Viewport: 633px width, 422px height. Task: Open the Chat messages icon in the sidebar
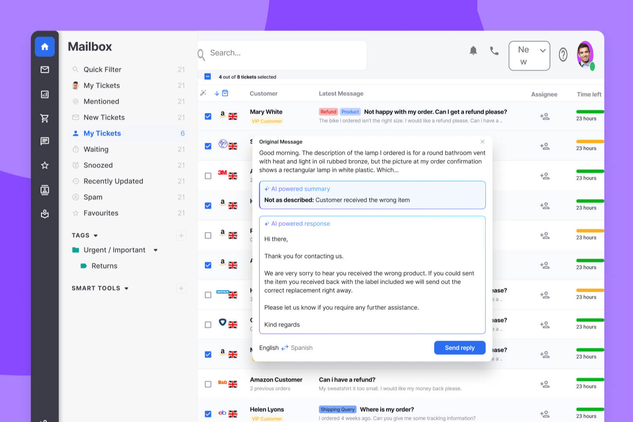44,141
